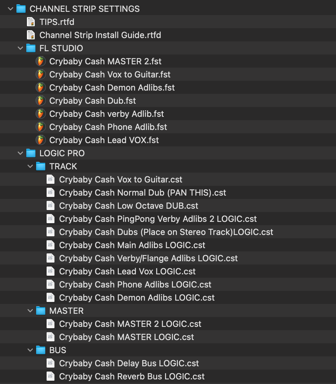336x384 pixels.
Task: Select Crybaby Cash Verby/Flange Adlibs LOGIC.cst
Action: (x=148, y=258)
